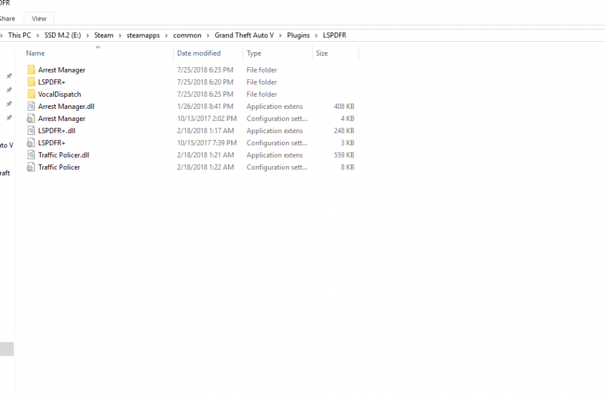Screen dimensions: 605x396
Task: Expand the chevron after Plugins breadcrumb
Action: [316, 36]
